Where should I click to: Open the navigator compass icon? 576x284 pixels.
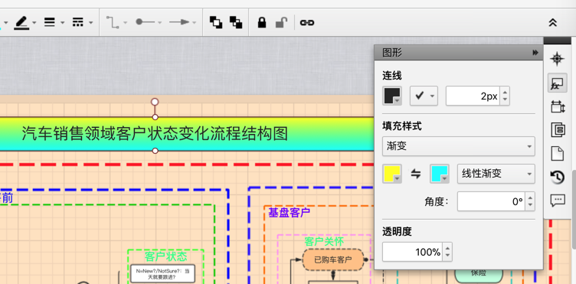(558, 59)
